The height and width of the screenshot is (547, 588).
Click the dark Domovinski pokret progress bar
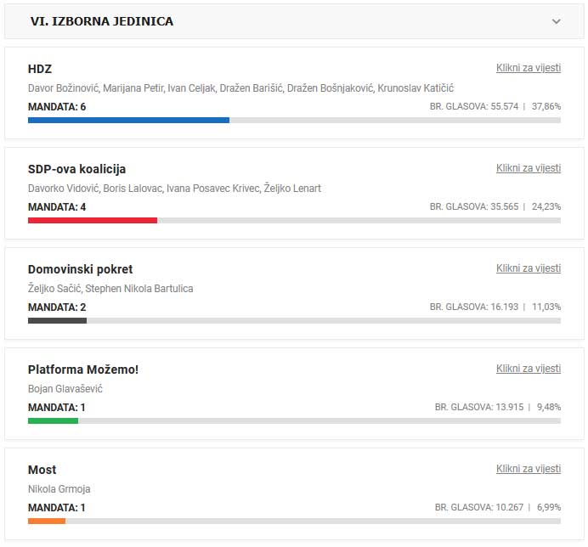[57, 321]
